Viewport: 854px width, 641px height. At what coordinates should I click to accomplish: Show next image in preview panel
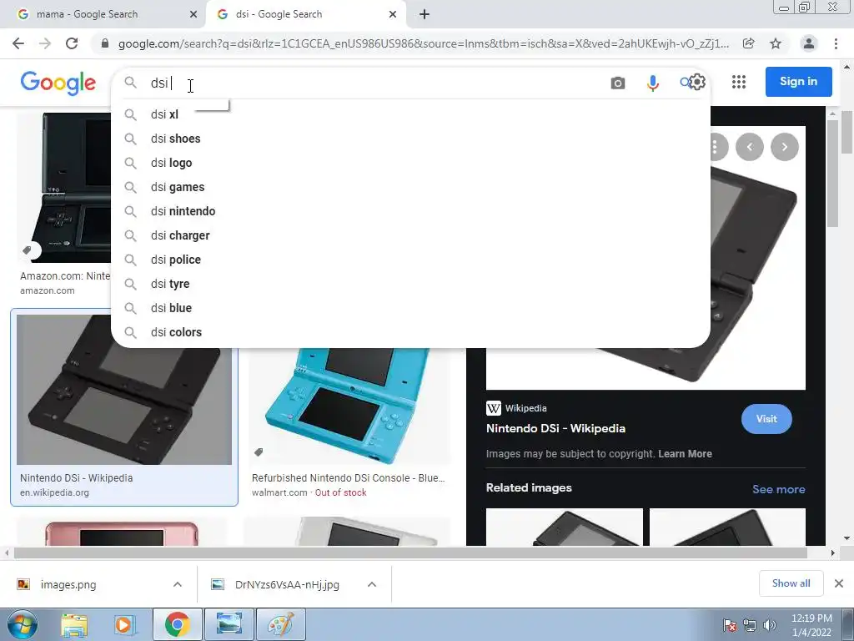click(x=784, y=147)
